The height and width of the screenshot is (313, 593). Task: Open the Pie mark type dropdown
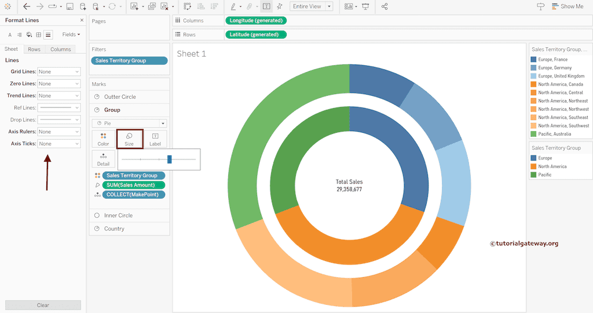[x=129, y=124]
